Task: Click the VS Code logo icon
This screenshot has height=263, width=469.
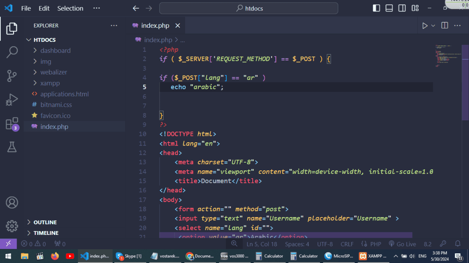Action: (9, 8)
